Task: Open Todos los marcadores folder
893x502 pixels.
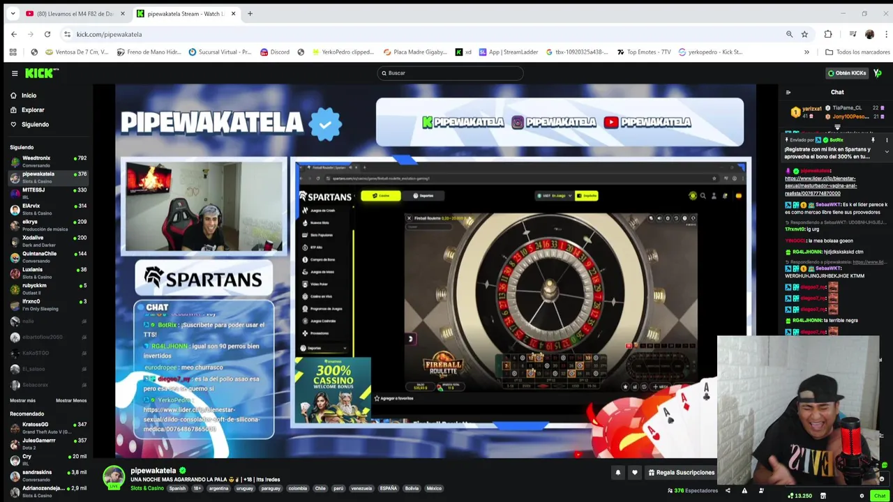Action: click(x=857, y=52)
